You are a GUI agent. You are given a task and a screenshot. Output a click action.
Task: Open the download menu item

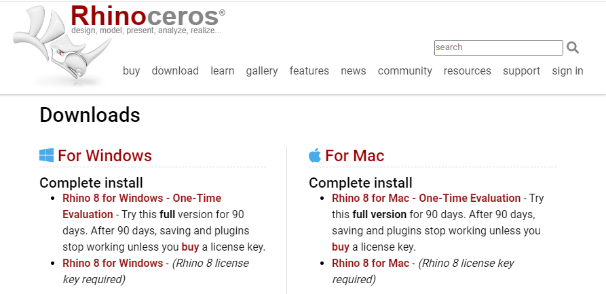[175, 71]
